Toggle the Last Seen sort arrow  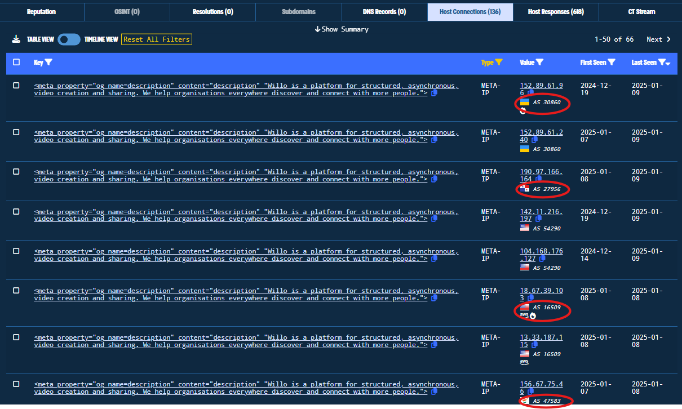[668, 64]
